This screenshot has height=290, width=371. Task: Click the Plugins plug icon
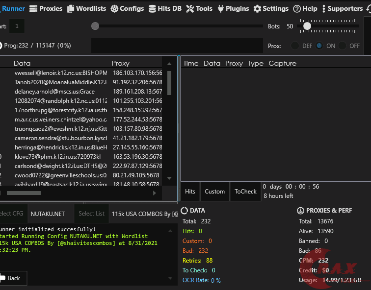pyautogui.click(x=220, y=9)
